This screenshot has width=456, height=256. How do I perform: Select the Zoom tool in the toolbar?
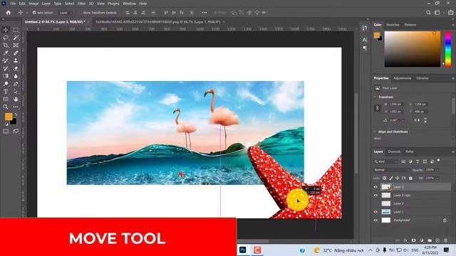click(6, 107)
